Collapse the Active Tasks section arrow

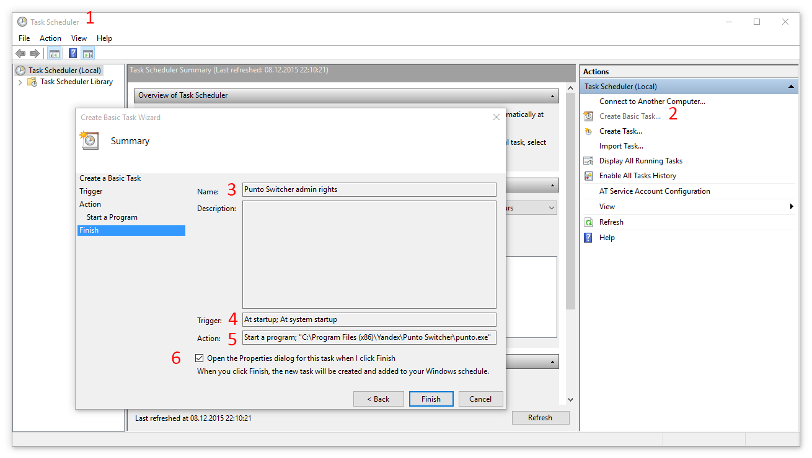tap(552, 361)
